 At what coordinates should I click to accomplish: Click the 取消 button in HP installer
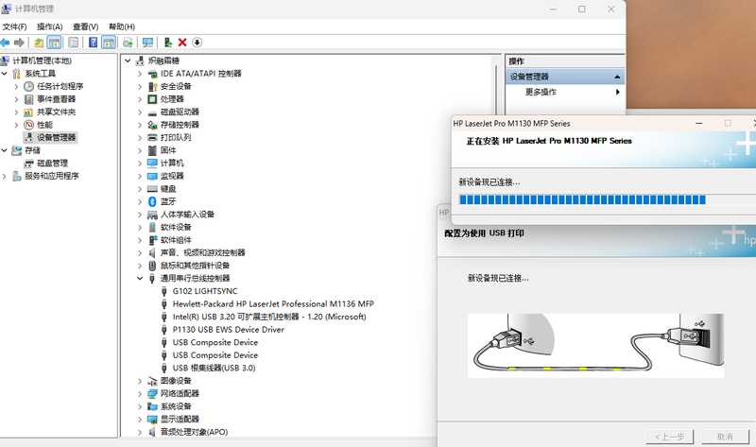[725, 436]
